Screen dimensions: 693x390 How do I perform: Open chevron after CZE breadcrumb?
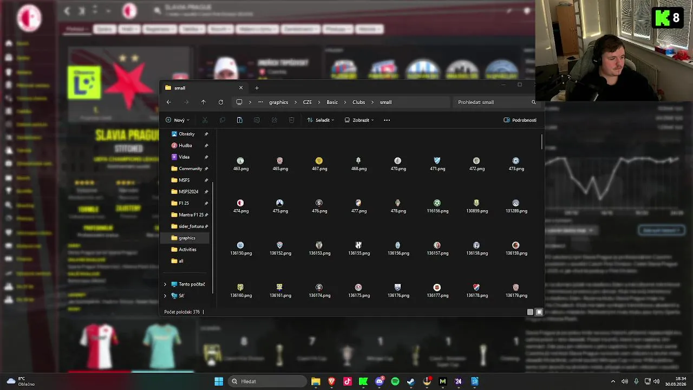click(x=319, y=102)
